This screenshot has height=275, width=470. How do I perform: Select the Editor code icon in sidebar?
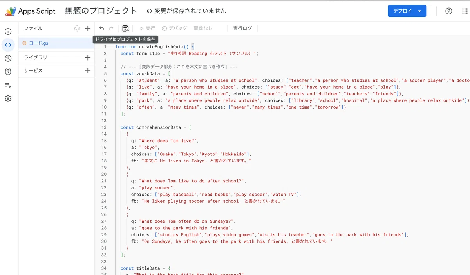click(x=8, y=45)
